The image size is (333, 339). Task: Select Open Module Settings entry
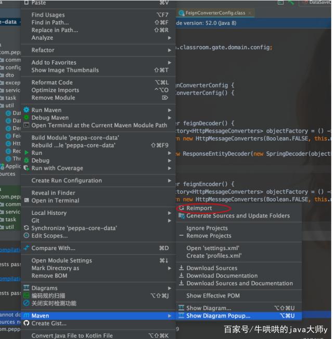[x=98, y=260]
